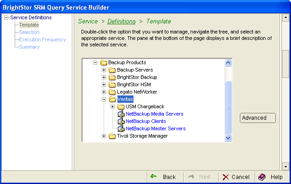
Task: Click the BrightStor HSM folder icon
Action: point(112,85)
